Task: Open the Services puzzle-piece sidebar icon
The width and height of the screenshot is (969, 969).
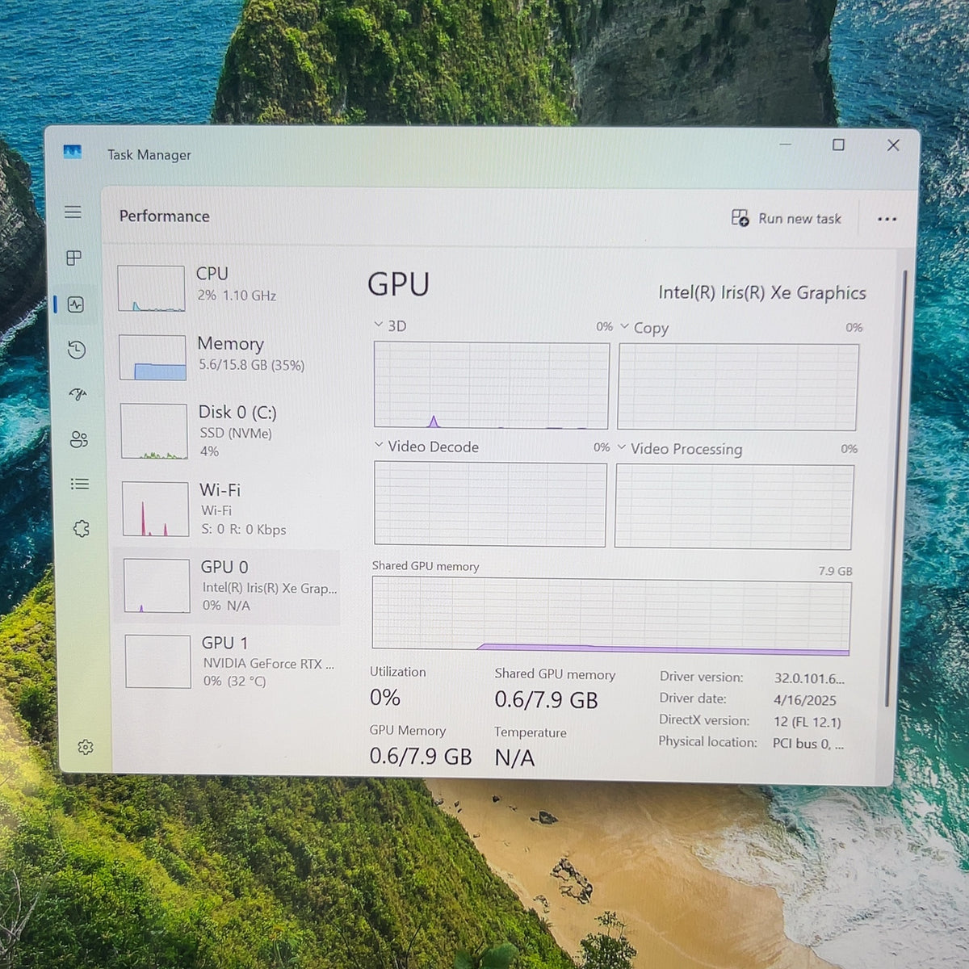Action: tap(81, 529)
